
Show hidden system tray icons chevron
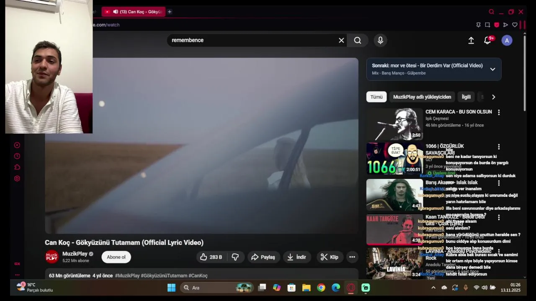(x=433, y=288)
